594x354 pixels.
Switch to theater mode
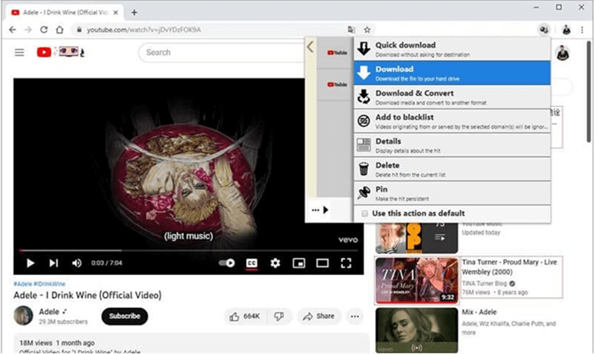coord(322,263)
